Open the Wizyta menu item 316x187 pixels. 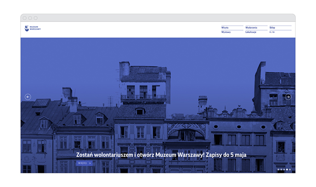coord(225,27)
